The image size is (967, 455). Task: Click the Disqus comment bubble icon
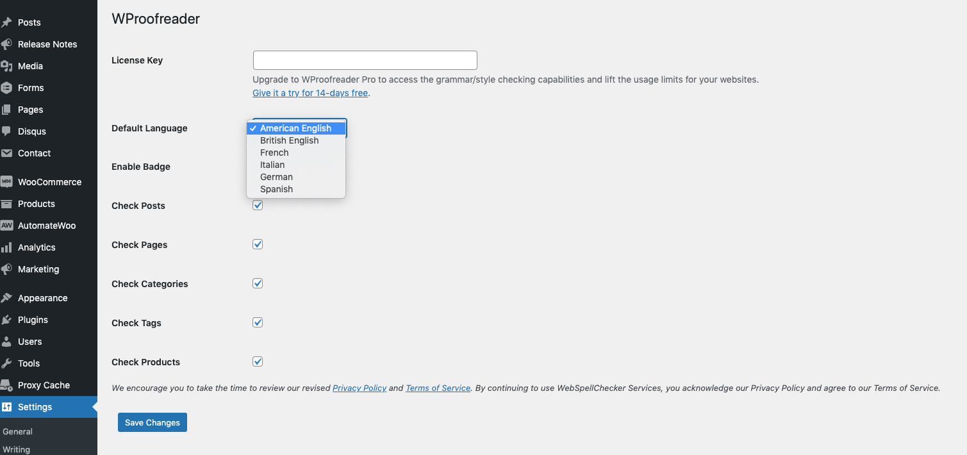6,131
